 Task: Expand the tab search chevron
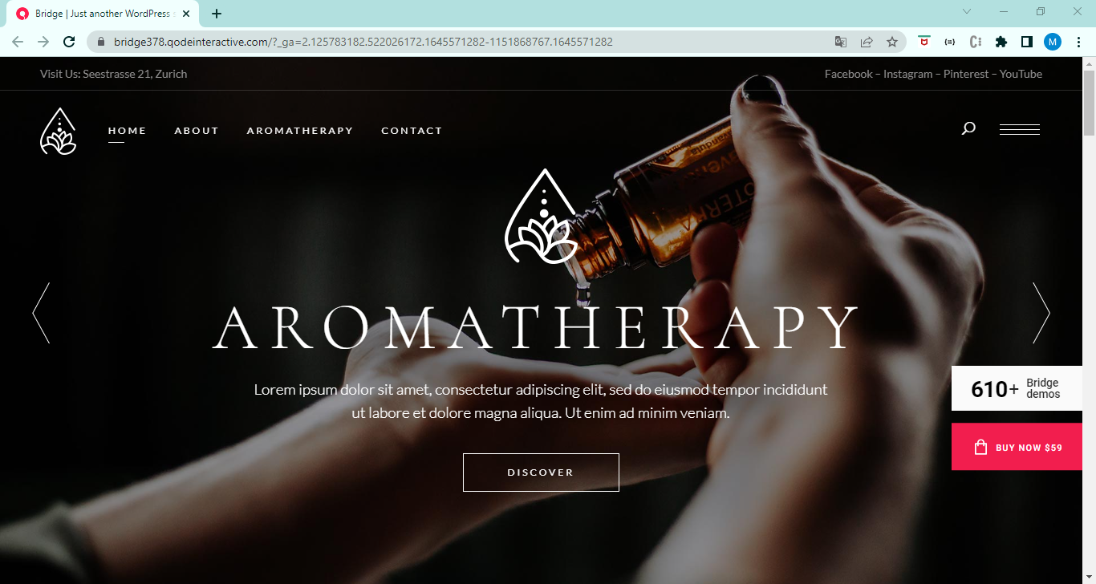[x=967, y=12]
